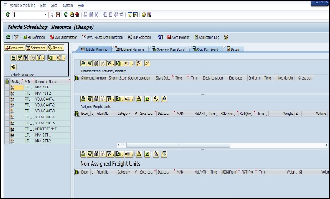Click last icon in Assigned Freight Units toolbar
Screen dimensions: 330x199
click(164, 98)
